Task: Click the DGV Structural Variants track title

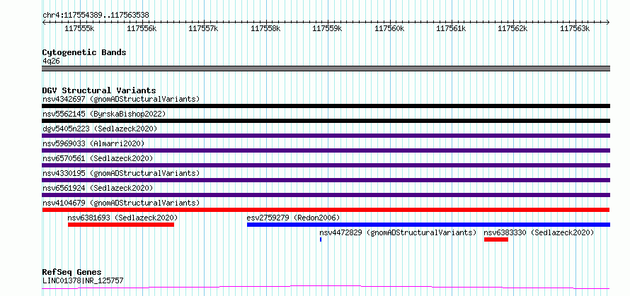Action: [x=99, y=90]
